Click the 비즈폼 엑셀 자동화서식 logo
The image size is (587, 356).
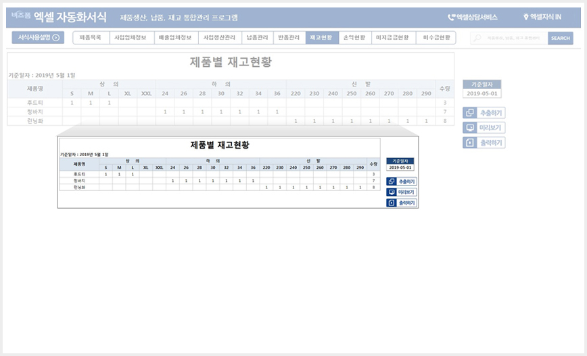pos(59,17)
